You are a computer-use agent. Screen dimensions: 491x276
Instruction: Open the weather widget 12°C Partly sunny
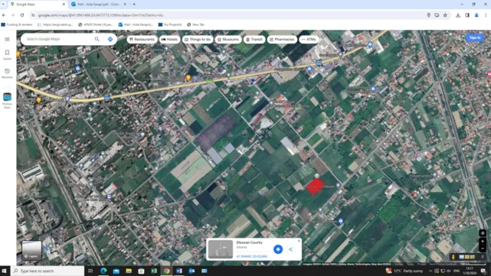click(404, 271)
